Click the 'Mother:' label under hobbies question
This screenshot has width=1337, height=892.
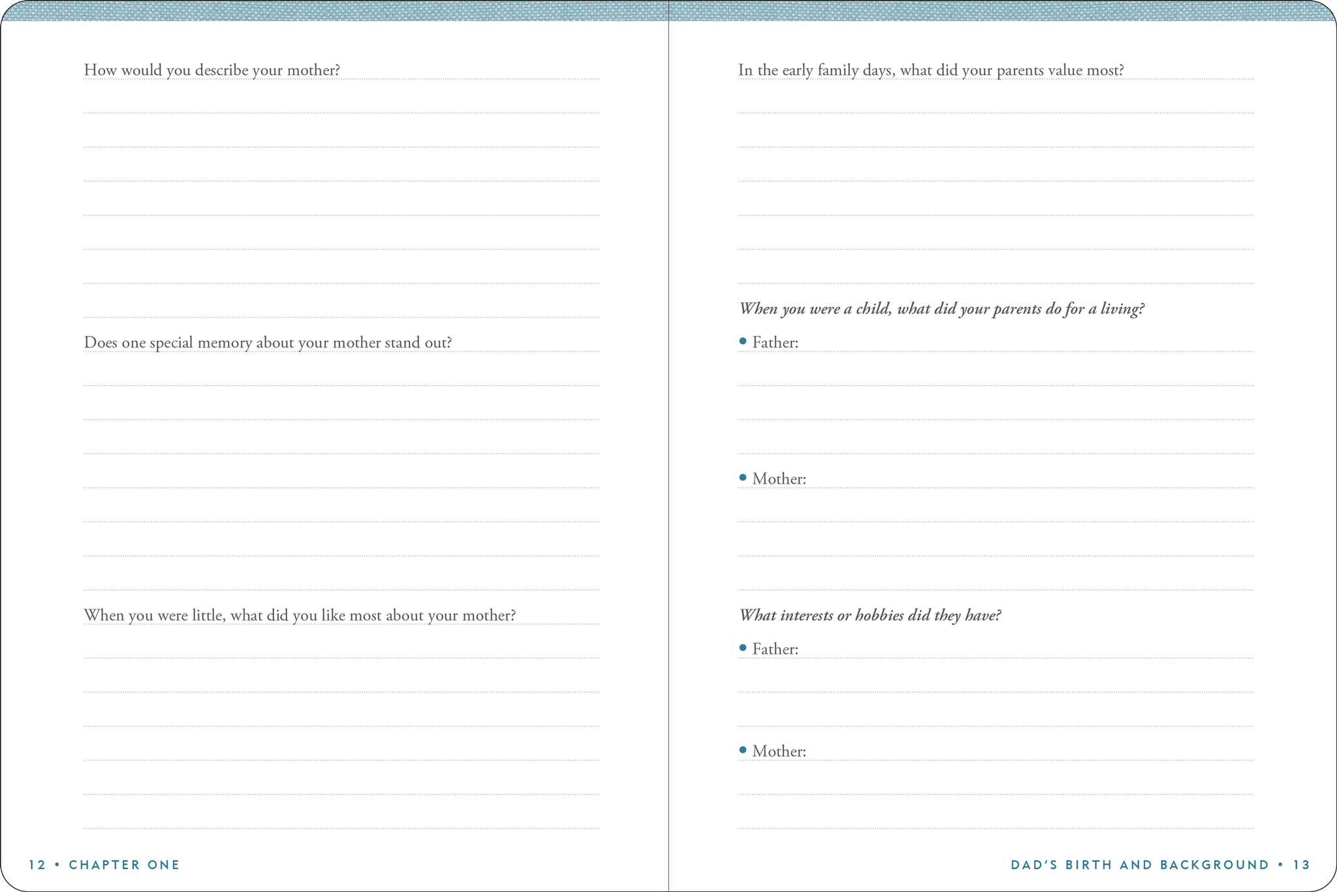(x=779, y=752)
